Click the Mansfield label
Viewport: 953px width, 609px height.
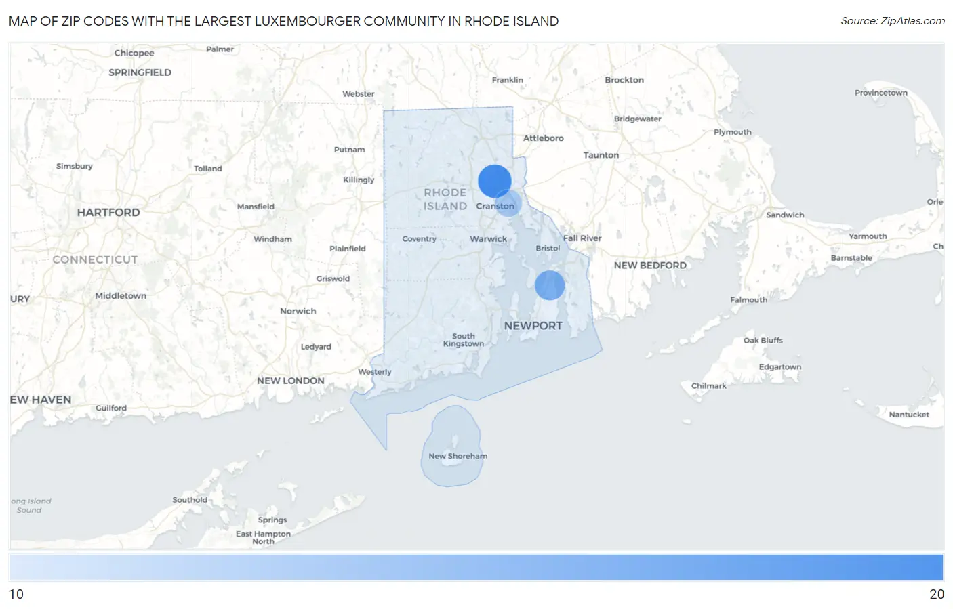pos(256,207)
